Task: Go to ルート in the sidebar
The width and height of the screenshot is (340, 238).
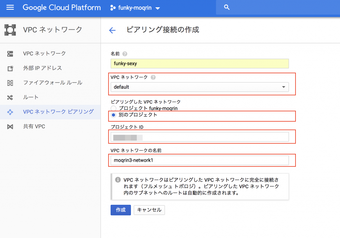Action: click(31, 97)
